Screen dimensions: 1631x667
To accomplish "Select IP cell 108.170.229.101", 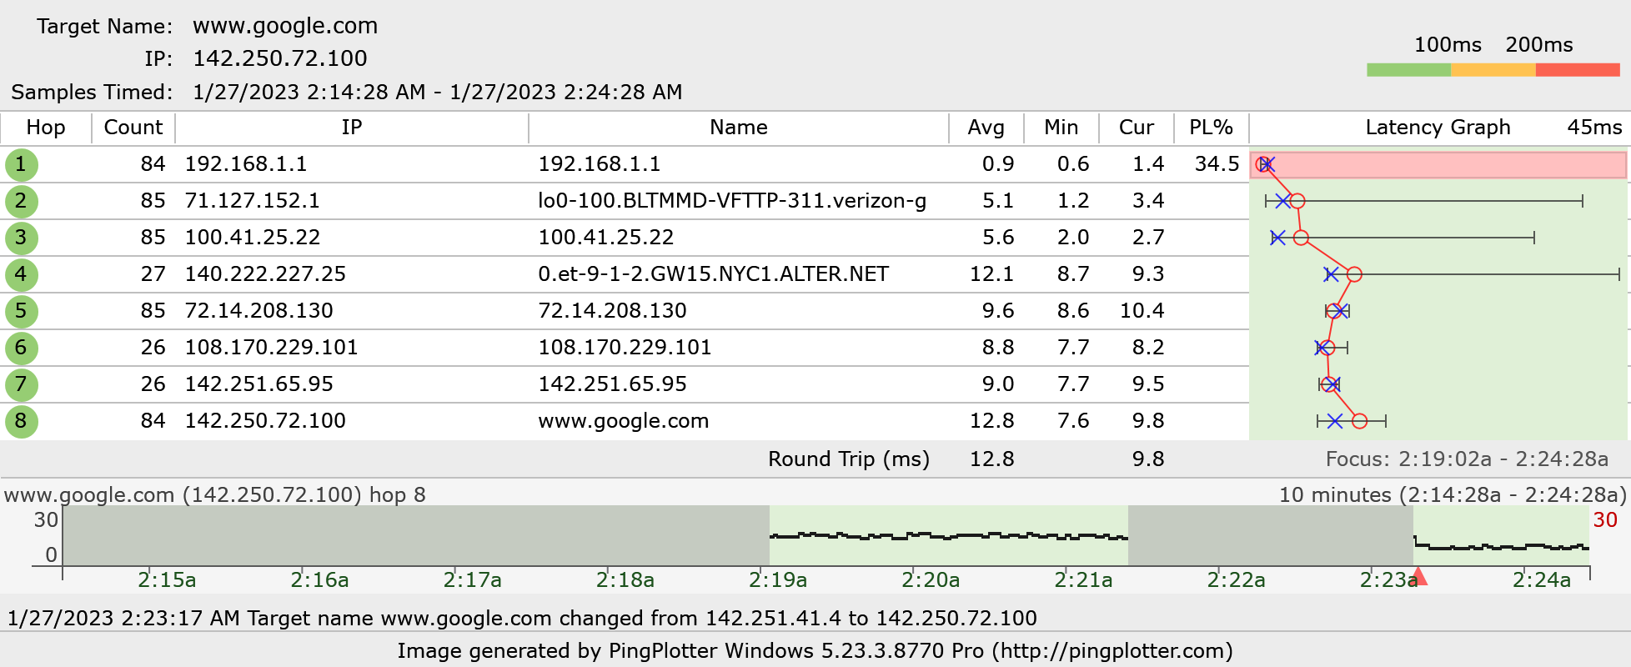I will click(271, 348).
